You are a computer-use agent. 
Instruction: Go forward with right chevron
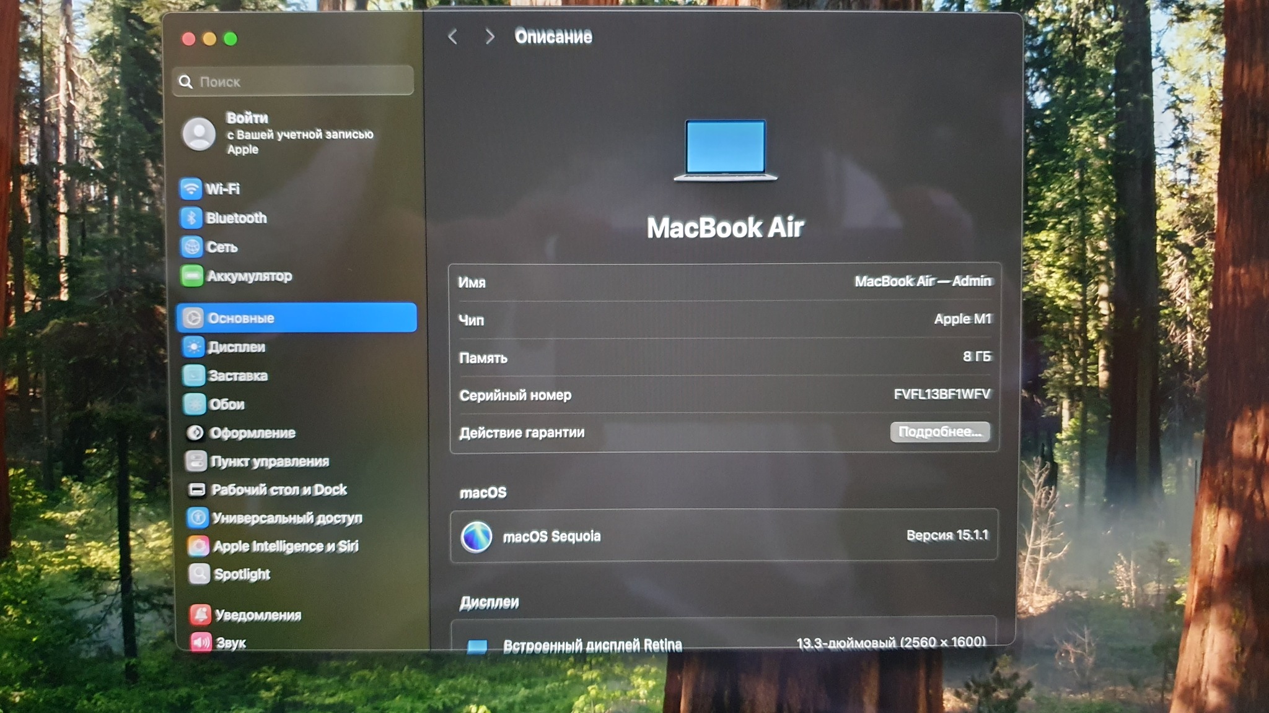click(490, 37)
